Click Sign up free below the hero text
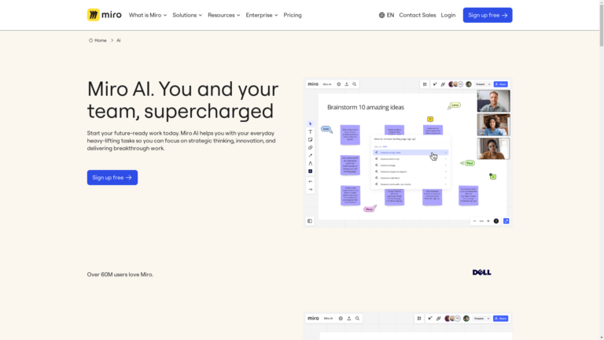 [112, 177]
